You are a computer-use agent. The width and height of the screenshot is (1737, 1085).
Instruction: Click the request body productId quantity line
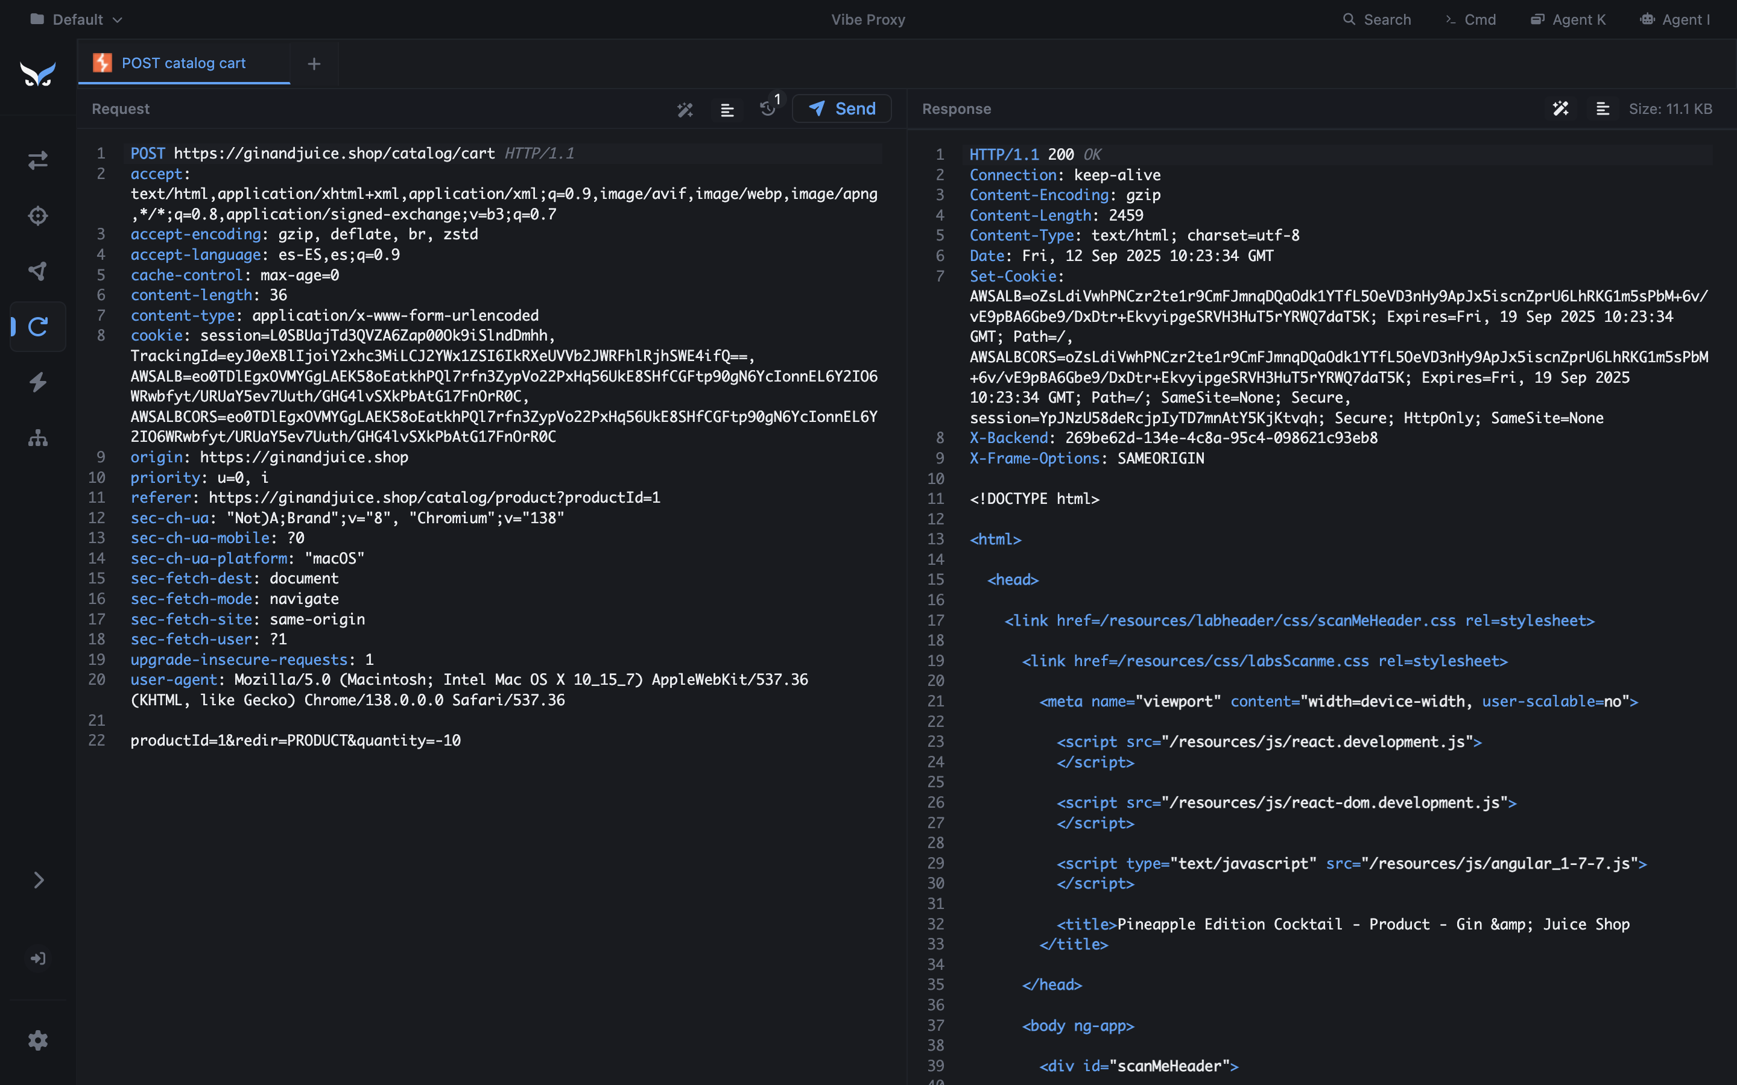click(296, 741)
